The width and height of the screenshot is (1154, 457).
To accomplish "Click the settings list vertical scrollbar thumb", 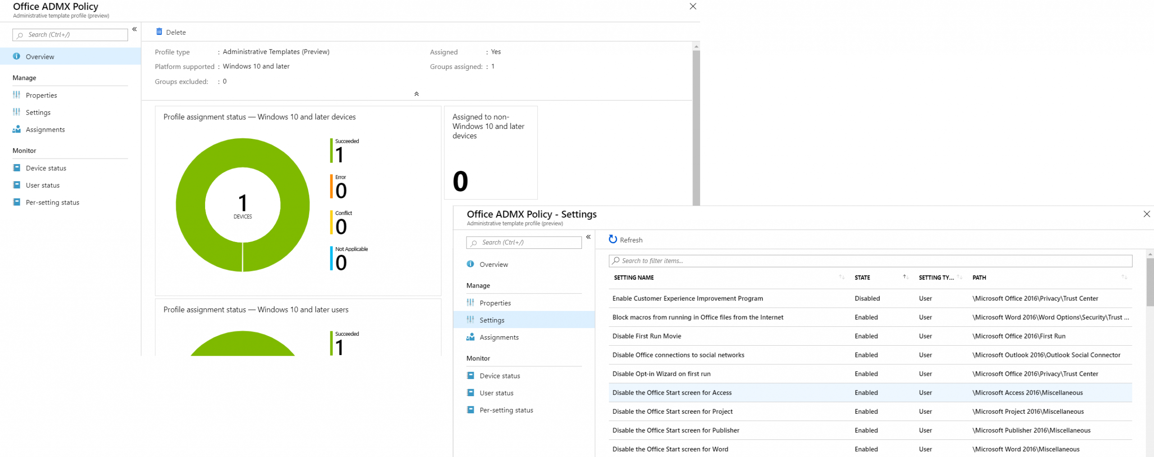I will tap(1150, 283).
